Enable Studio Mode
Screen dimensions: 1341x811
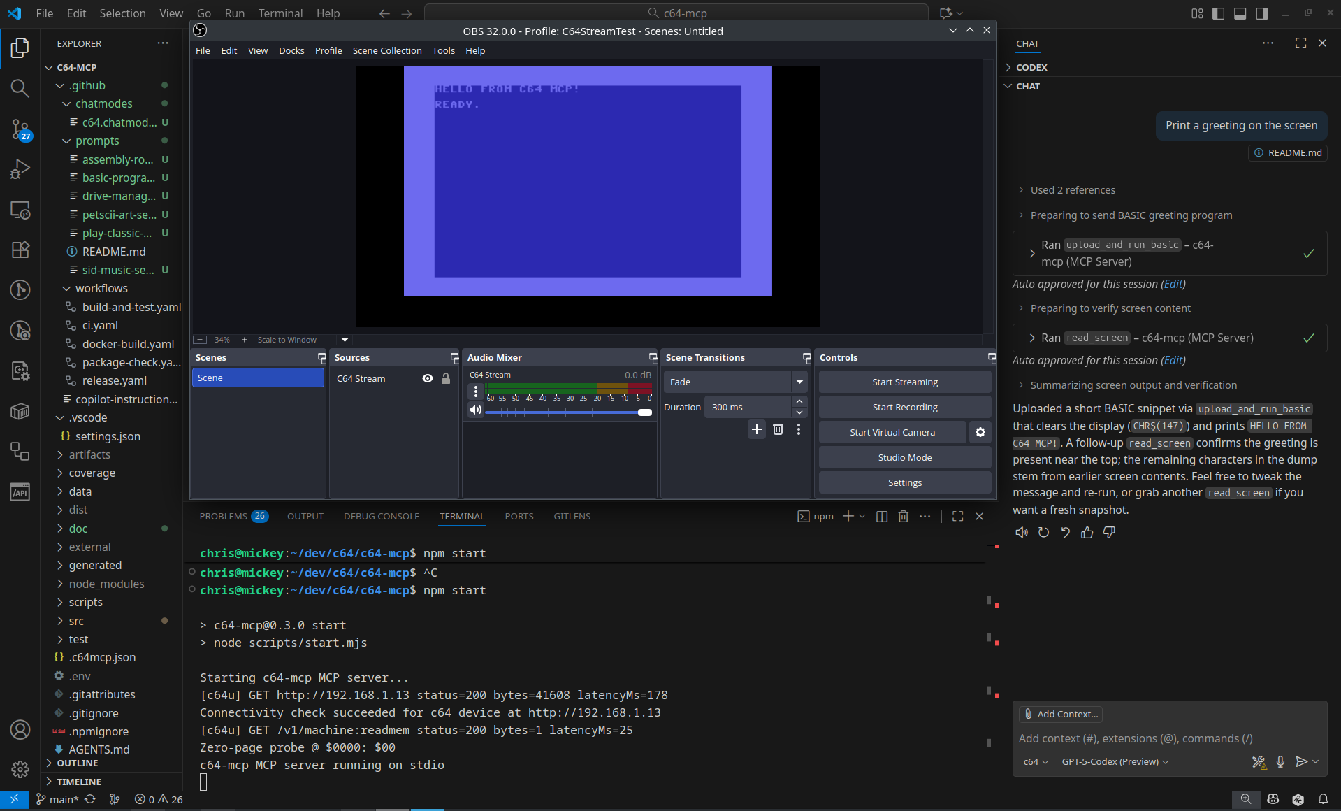pos(904,457)
